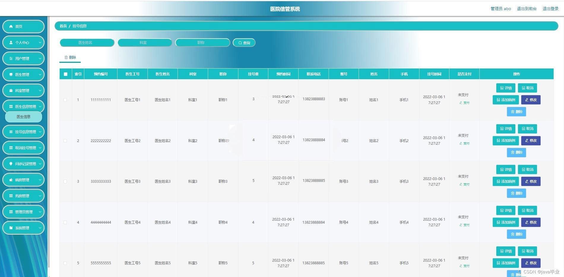Click 修改 button in row 3333333333

pyautogui.click(x=531, y=182)
